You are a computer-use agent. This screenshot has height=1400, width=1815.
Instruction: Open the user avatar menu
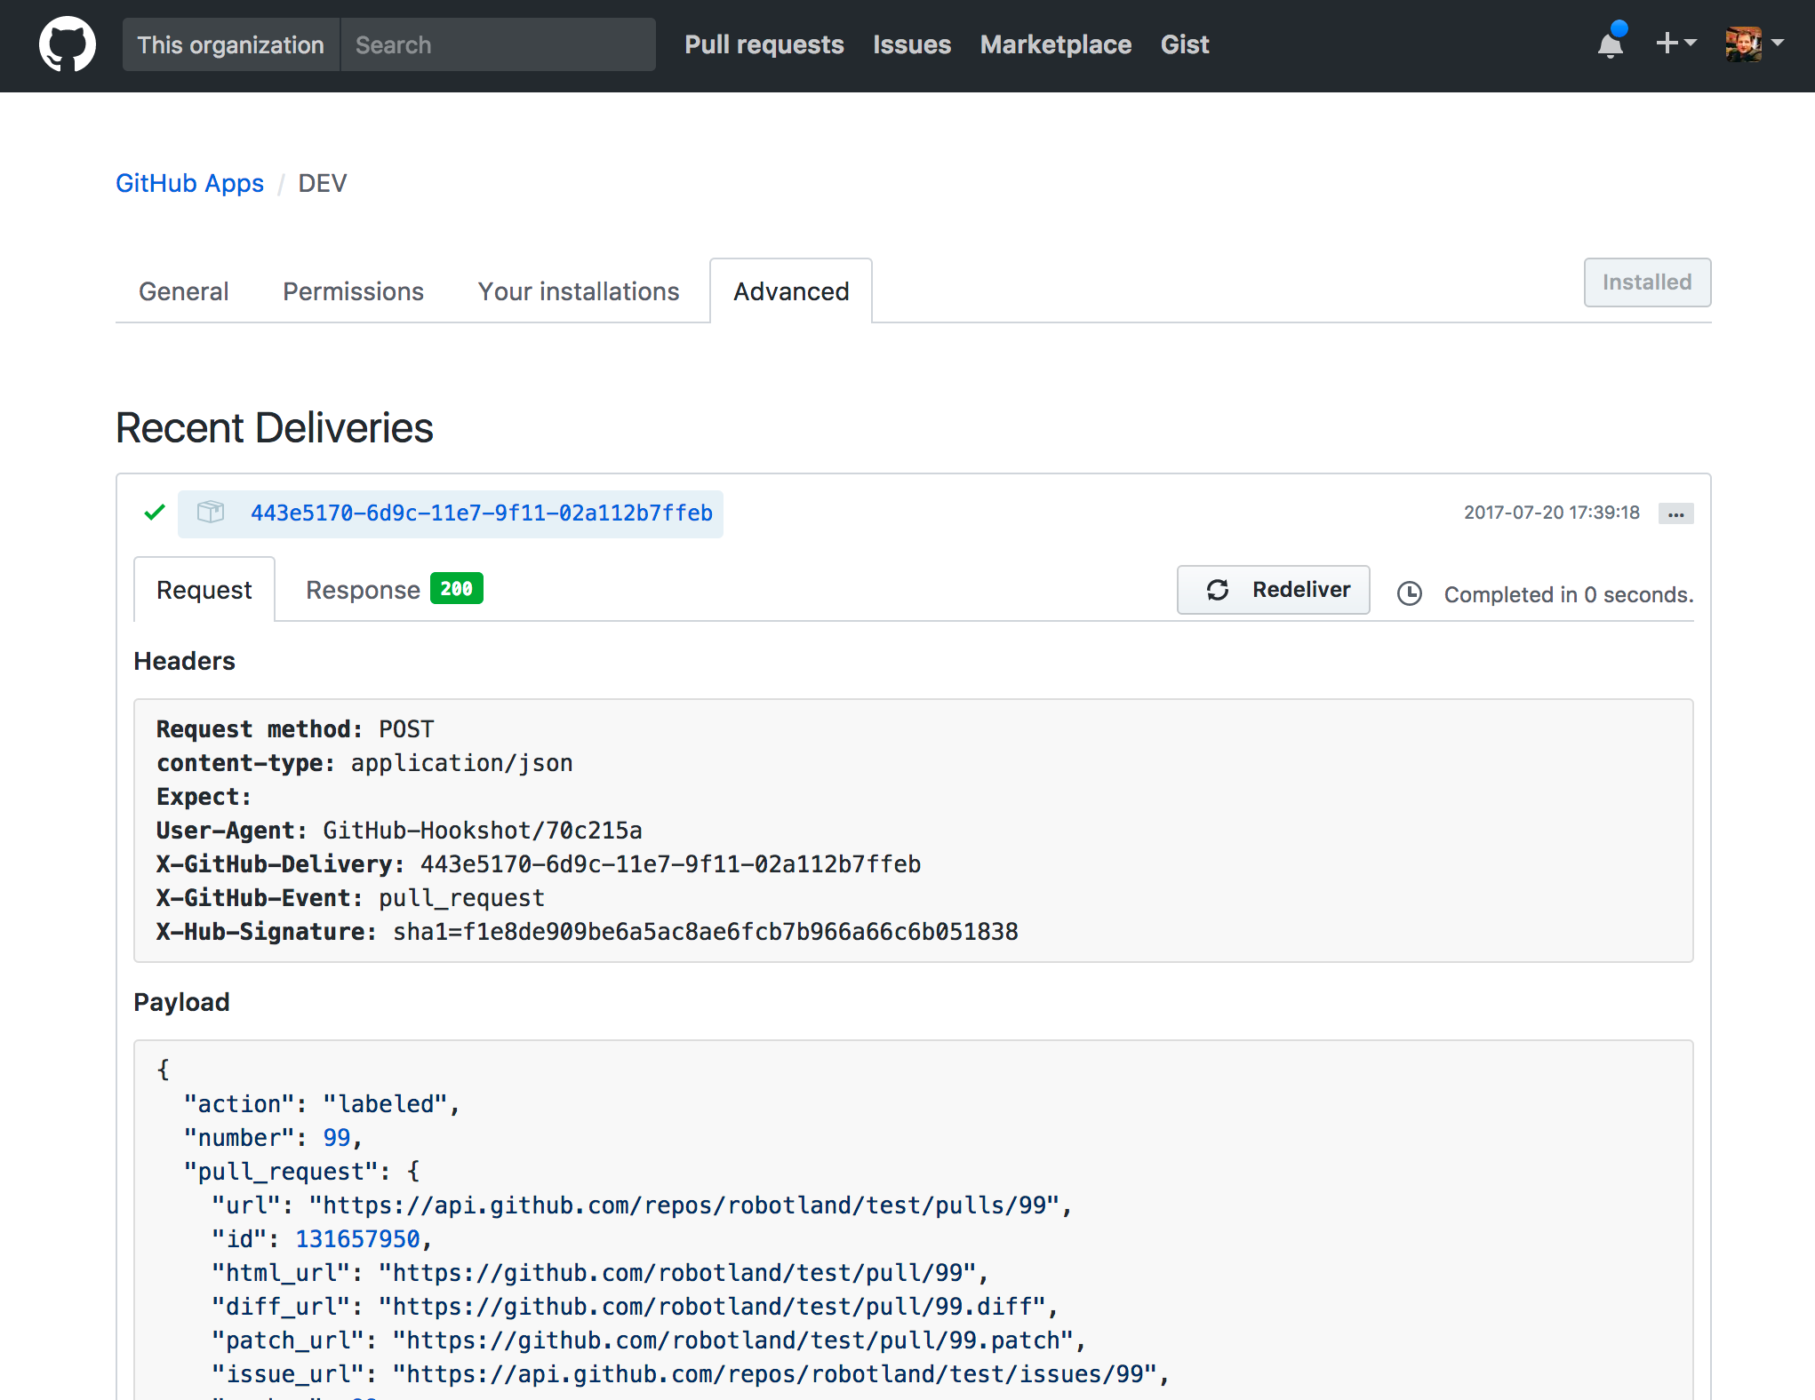(1754, 44)
